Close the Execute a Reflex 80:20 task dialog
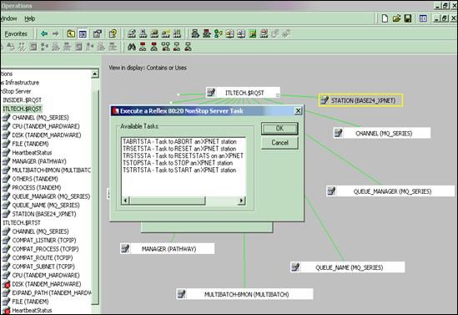The image size is (458, 315). tap(298, 111)
